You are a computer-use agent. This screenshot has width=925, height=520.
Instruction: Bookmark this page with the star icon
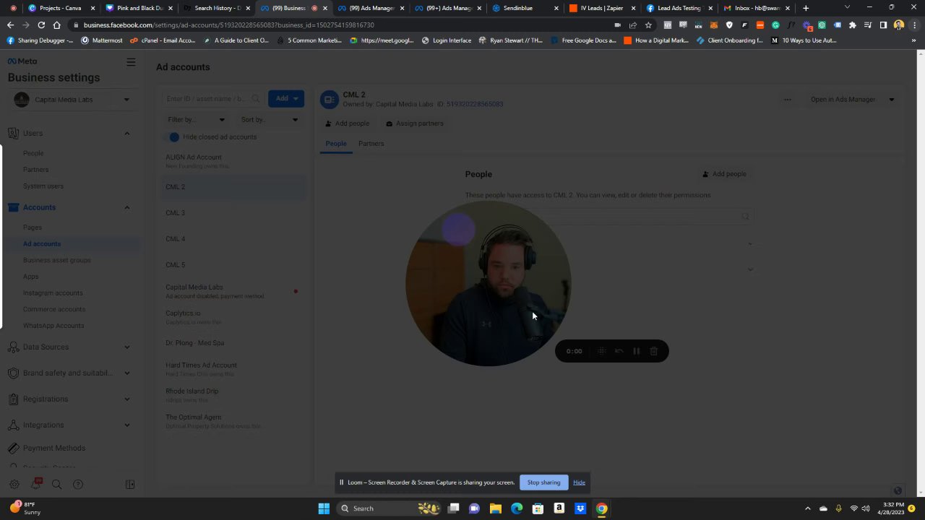648,25
